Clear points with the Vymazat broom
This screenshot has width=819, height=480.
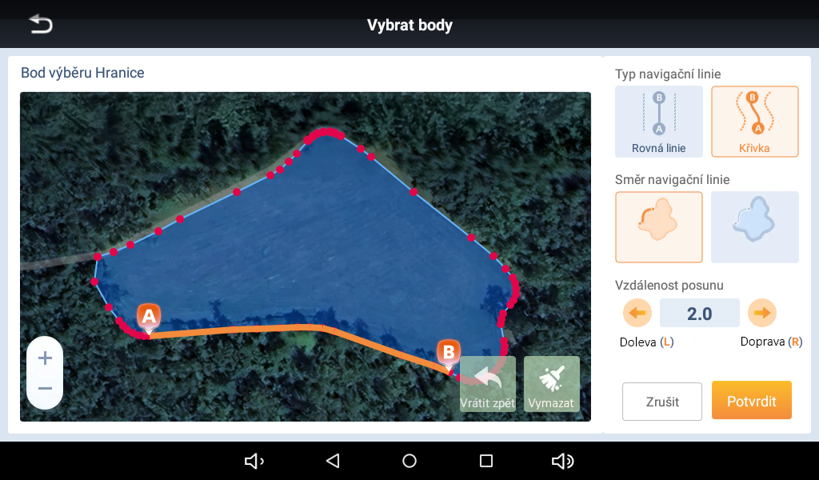[552, 384]
